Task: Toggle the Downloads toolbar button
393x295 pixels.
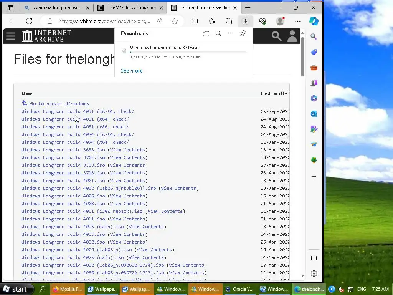Action: pyautogui.click(x=245, y=21)
